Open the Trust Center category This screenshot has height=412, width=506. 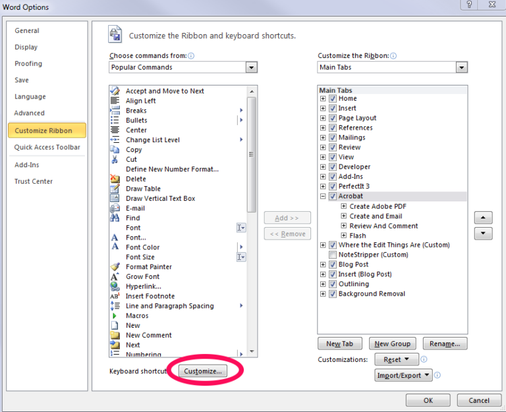pos(34,182)
